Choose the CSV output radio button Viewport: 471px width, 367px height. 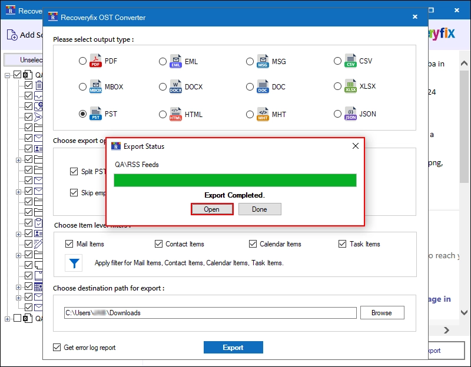[337, 61]
